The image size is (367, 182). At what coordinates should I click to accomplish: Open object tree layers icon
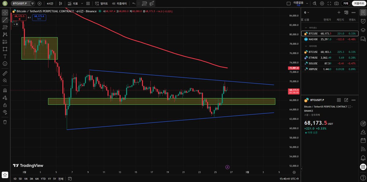363,30
